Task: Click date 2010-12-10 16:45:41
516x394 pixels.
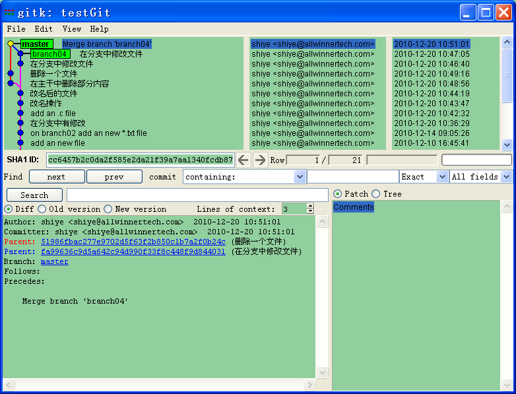Action: point(432,143)
